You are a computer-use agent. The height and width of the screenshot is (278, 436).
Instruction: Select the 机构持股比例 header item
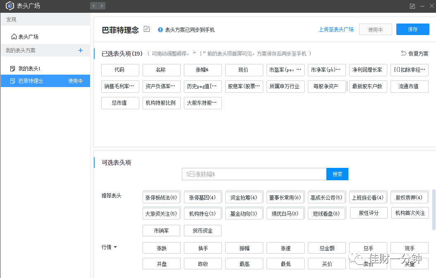(x=162, y=103)
